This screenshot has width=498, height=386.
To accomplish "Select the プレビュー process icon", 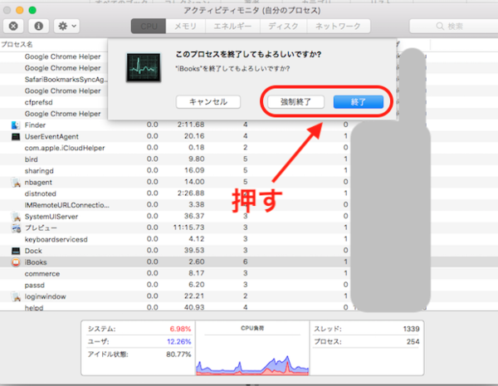I will [x=15, y=228].
